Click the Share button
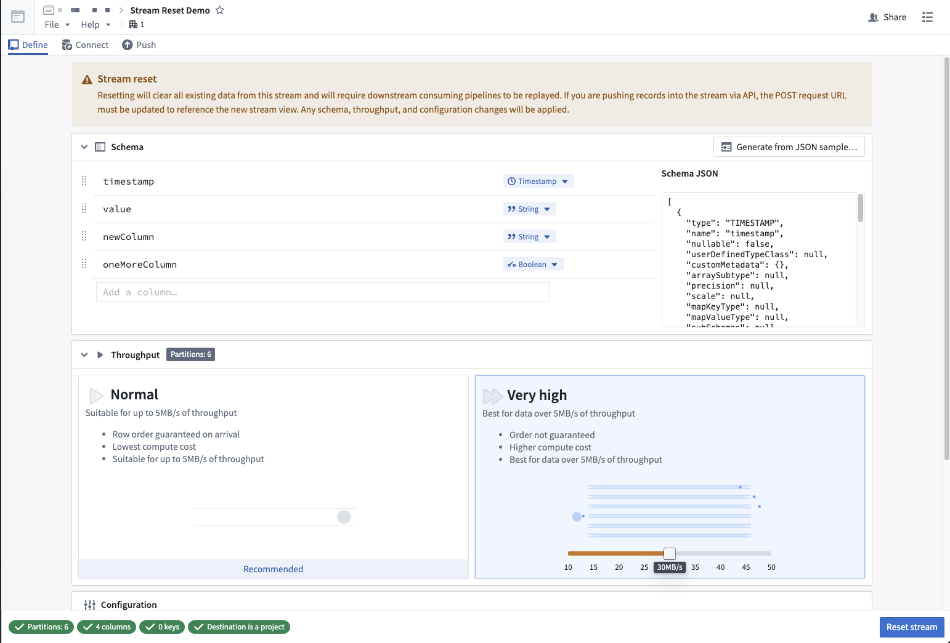This screenshot has height=643, width=950. pos(887,17)
